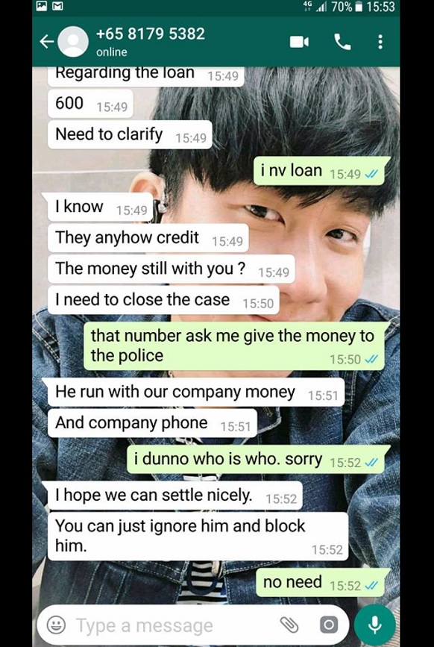Open the contact's profile picture avatar
The image size is (434, 647).
(73, 42)
